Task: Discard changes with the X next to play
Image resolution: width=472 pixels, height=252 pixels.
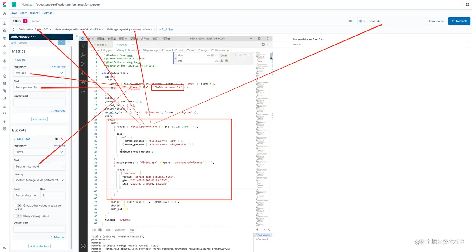Action: point(69,42)
